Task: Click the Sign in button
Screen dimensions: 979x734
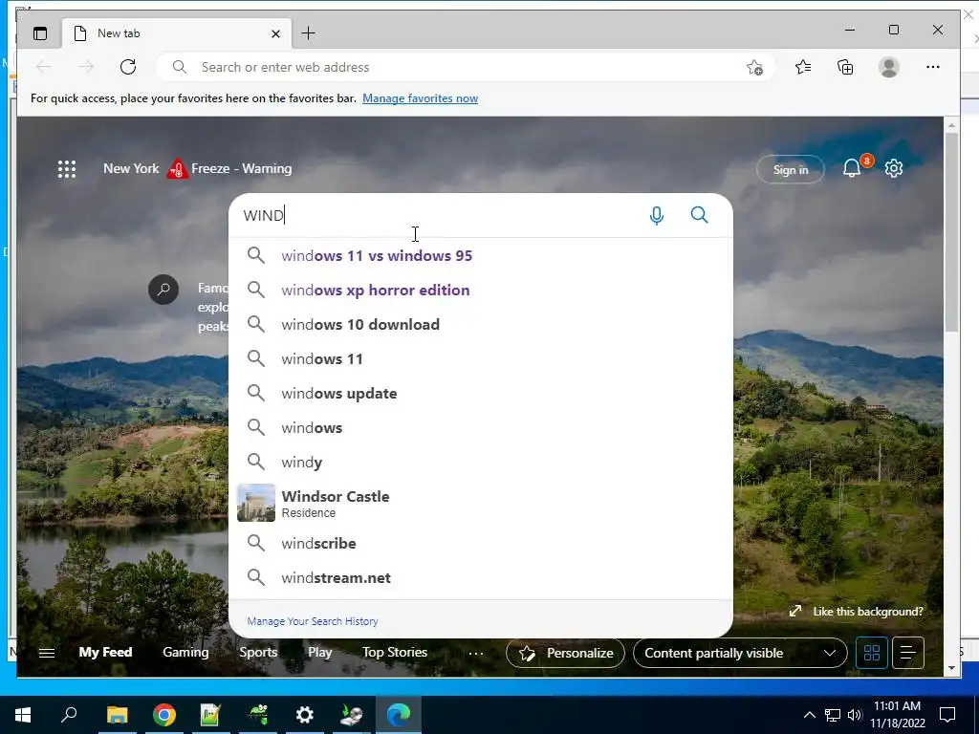Action: click(x=791, y=169)
